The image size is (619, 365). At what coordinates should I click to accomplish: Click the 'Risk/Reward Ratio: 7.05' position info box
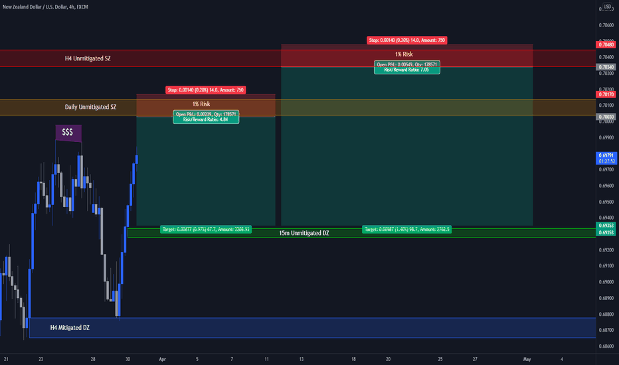tap(406, 67)
